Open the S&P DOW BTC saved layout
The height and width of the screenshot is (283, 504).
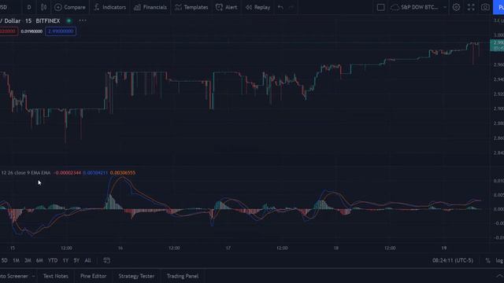pyautogui.click(x=414, y=7)
